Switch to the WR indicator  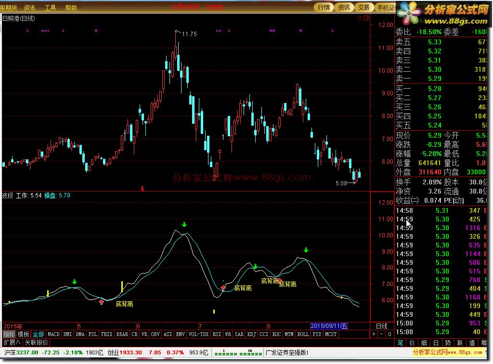(x=228, y=334)
